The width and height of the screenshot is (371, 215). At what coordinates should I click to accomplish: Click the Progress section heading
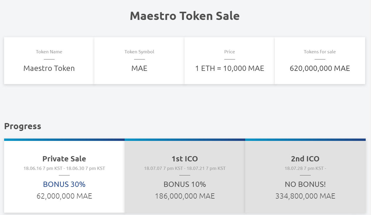23,126
